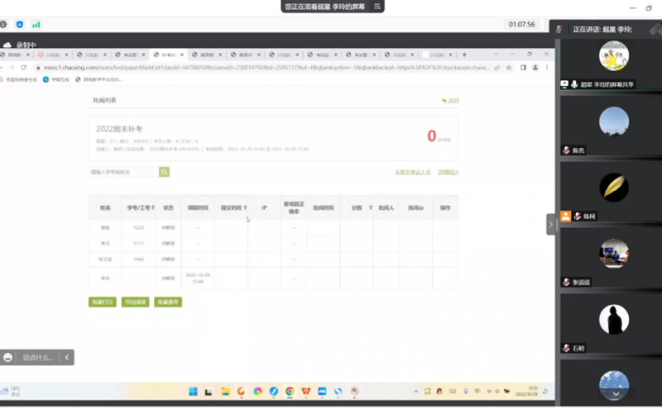662x409 pixels.
Task: Focus the mooc1.chaoxing.com address bar
Action: coord(266,68)
